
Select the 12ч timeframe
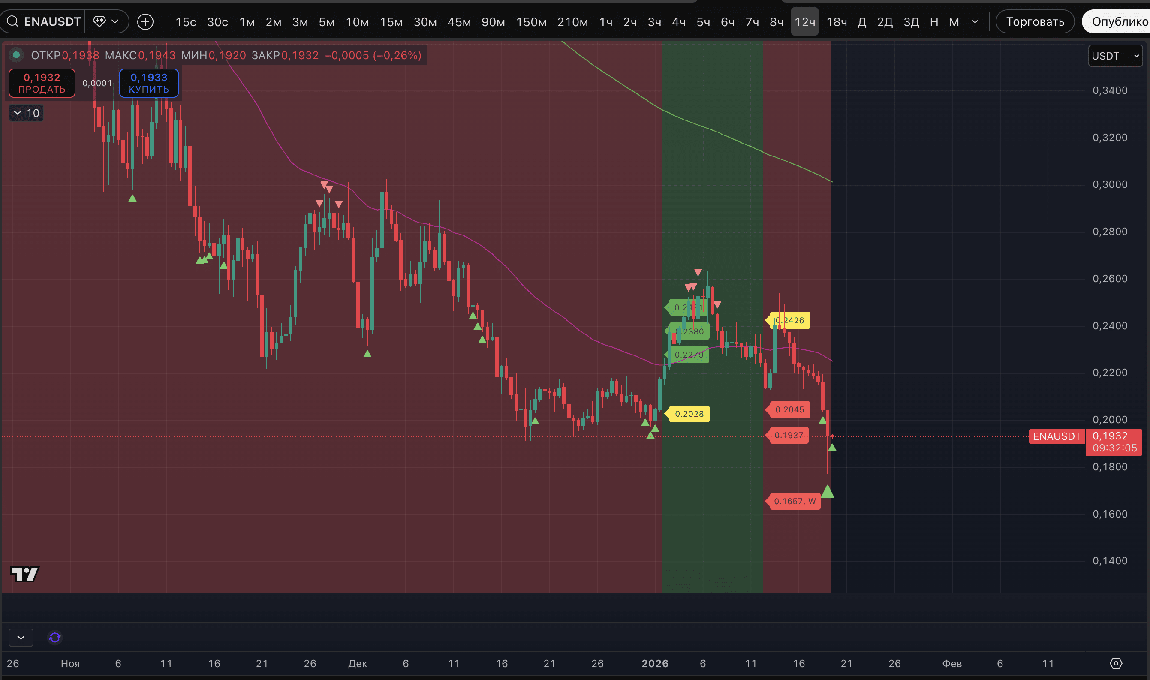click(804, 21)
